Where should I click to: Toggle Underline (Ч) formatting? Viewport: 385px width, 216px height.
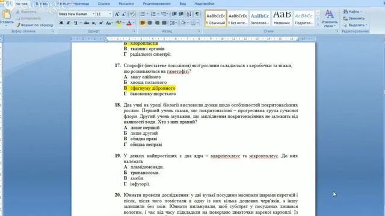[76, 23]
